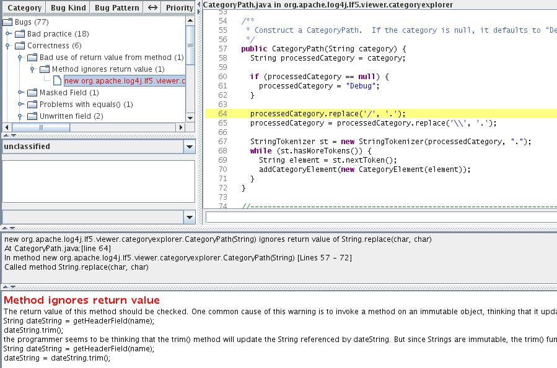The width and height of the screenshot is (557, 368).
Task: Click 'Called method String.replace(char, char)' line
Action: 76,267
